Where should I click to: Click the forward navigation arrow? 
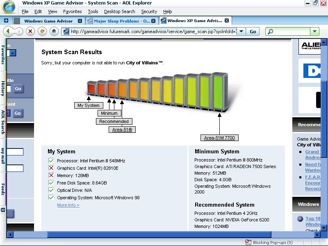point(19,32)
